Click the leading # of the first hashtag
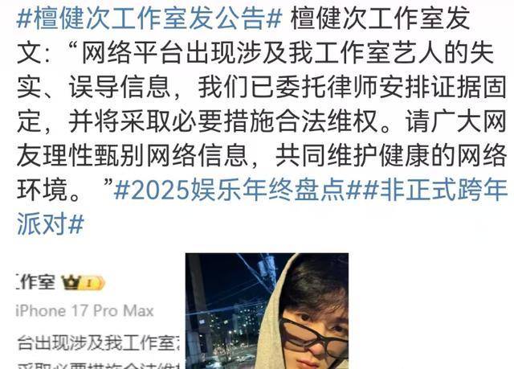Image resolution: width=514 pixels, height=369 pixels. click(x=23, y=18)
